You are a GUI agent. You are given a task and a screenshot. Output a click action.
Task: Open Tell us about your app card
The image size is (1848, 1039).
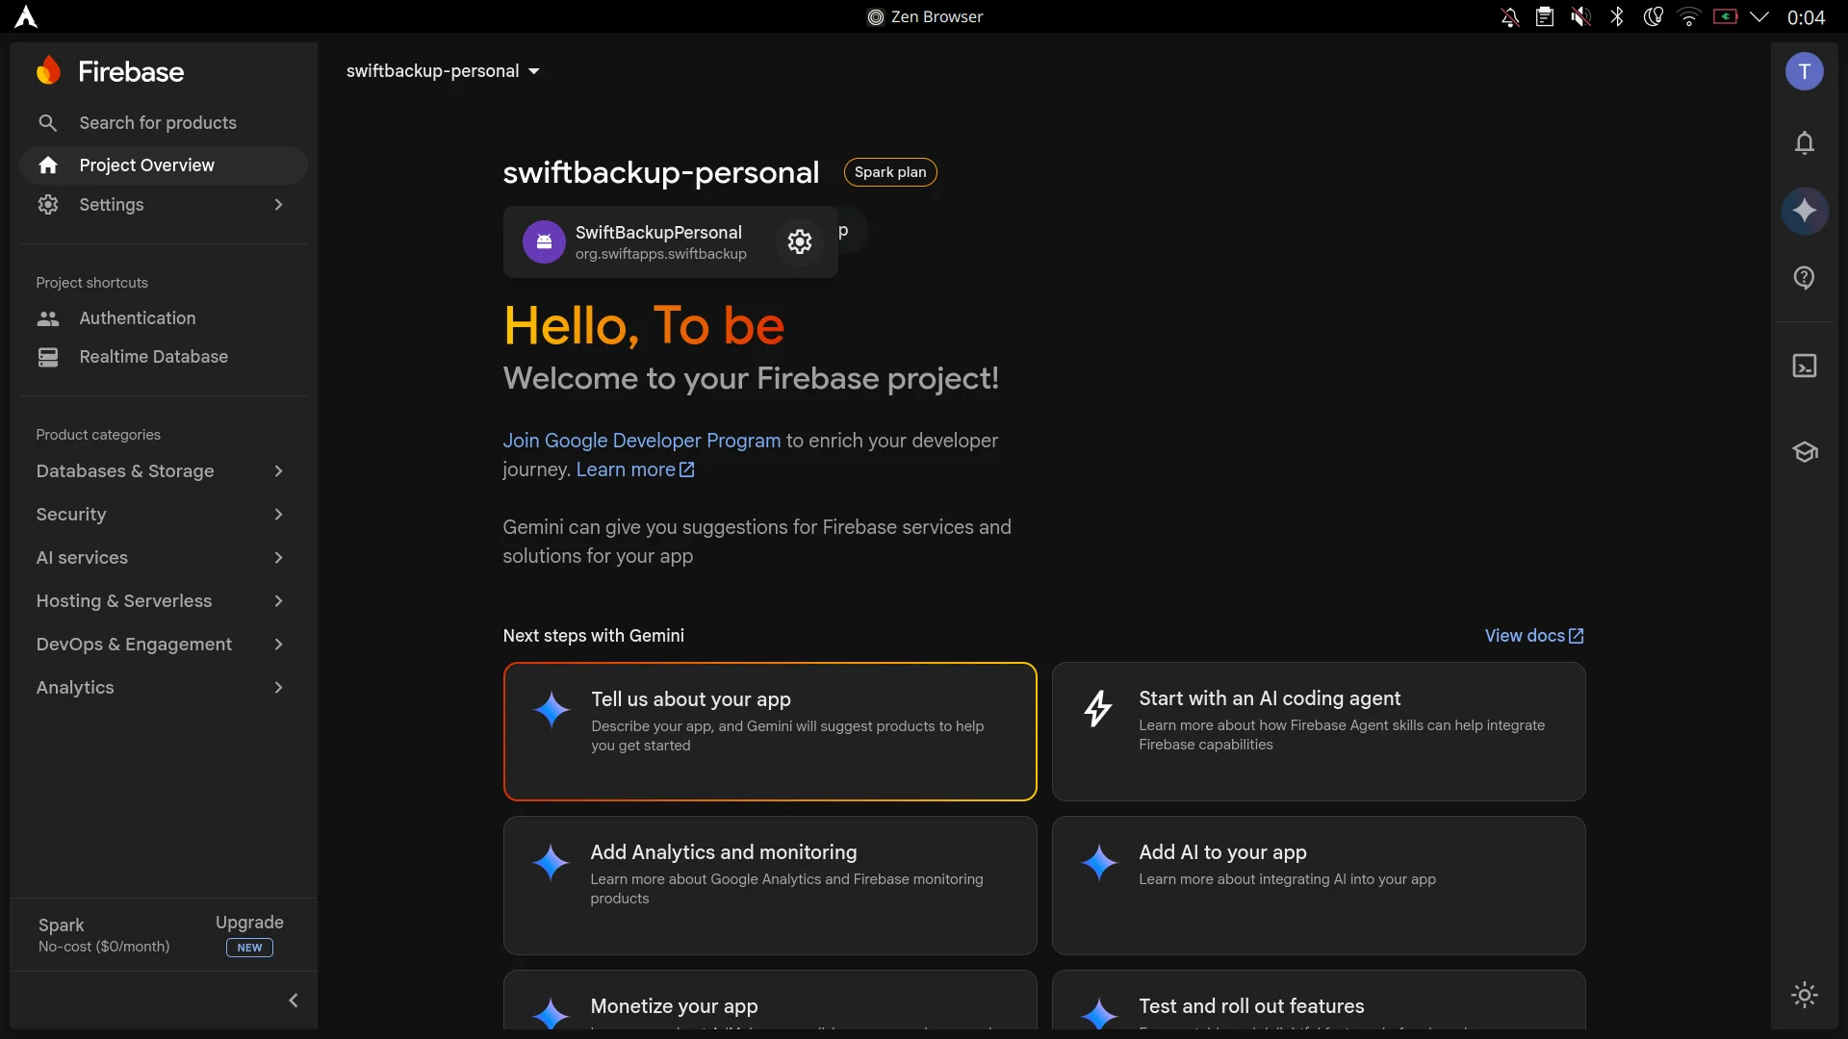click(x=770, y=731)
